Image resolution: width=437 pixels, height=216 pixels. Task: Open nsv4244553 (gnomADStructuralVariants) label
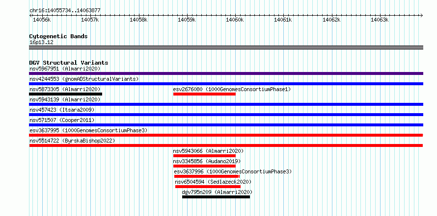tap(84, 79)
